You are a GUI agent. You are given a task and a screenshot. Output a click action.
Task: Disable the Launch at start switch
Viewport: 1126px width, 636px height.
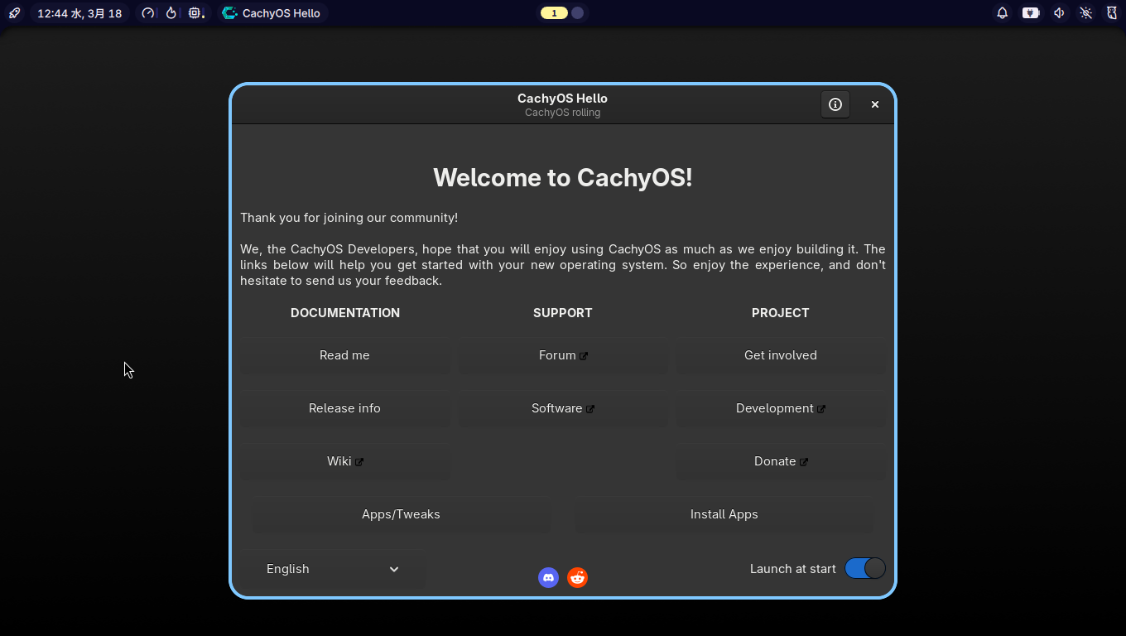click(865, 568)
